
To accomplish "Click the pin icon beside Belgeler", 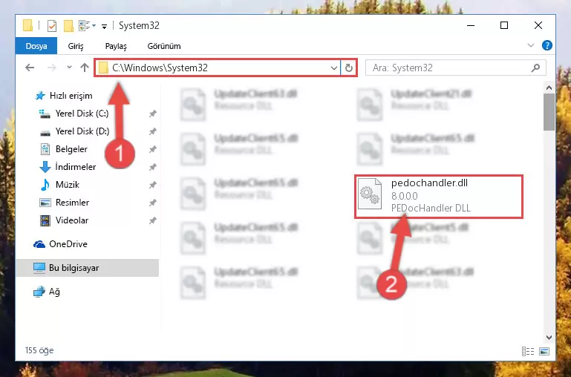I will coord(152,150).
